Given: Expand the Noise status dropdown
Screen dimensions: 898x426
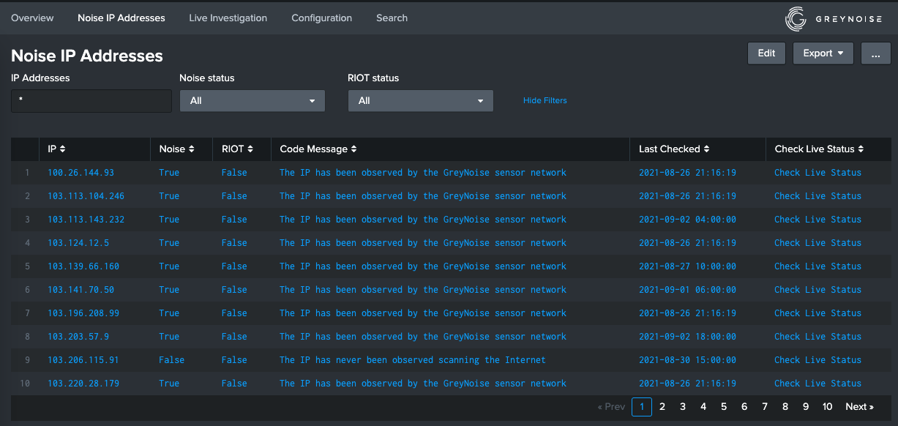Looking at the screenshot, I should click(x=252, y=101).
